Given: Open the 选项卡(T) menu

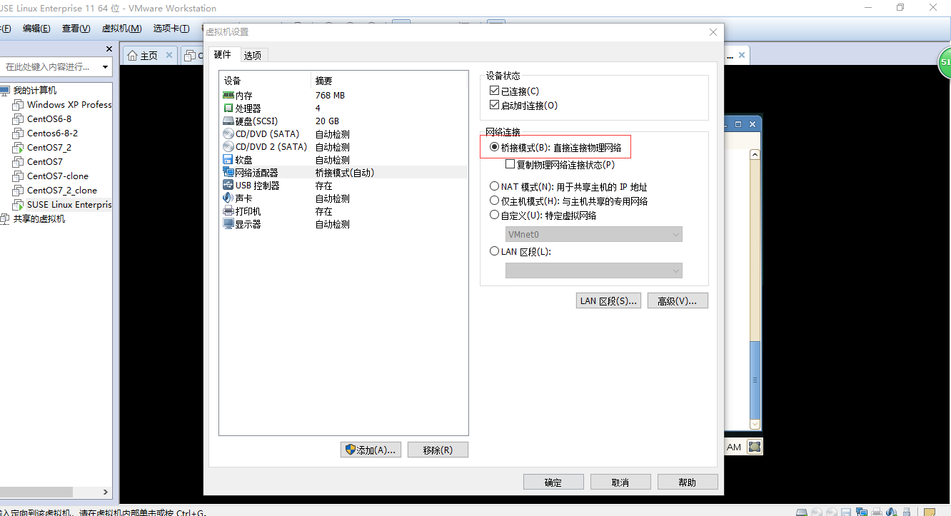Looking at the screenshot, I should pos(171,29).
